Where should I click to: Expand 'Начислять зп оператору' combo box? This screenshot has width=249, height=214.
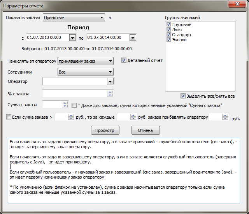click(110, 61)
